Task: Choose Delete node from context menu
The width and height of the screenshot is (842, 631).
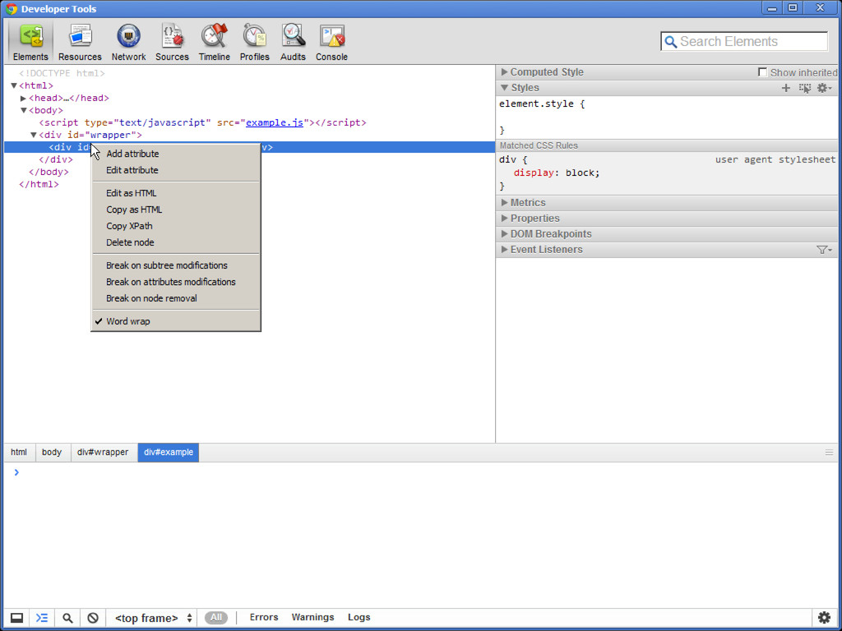Action: [x=176, y=242]
